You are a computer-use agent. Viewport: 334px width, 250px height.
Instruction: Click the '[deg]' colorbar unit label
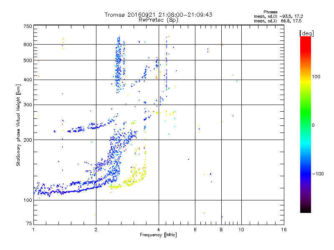306,33
